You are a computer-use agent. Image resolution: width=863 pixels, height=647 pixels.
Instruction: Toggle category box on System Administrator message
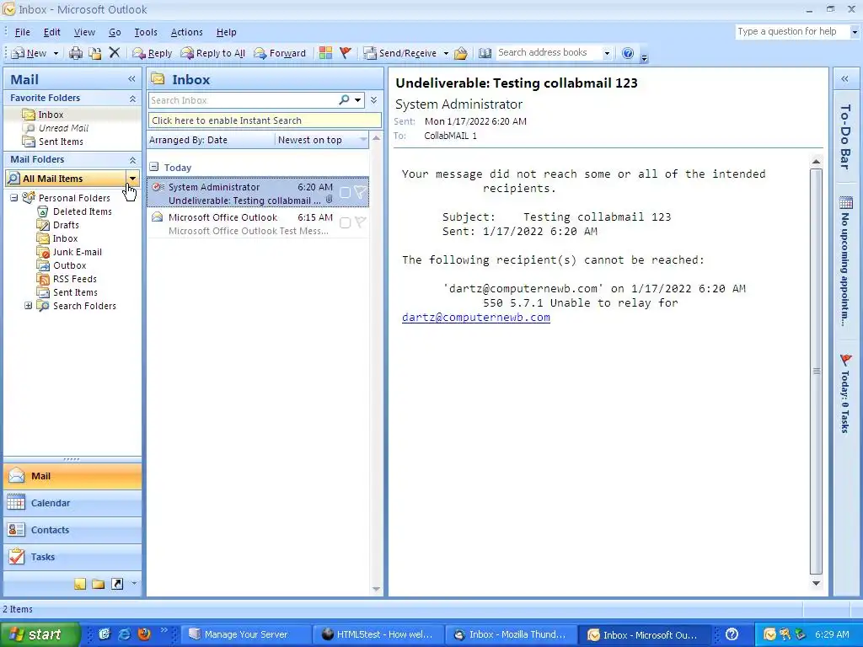point(345,193)
